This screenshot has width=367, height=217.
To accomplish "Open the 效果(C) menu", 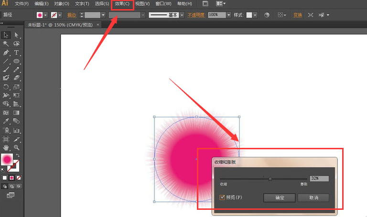I will point(122,4).
